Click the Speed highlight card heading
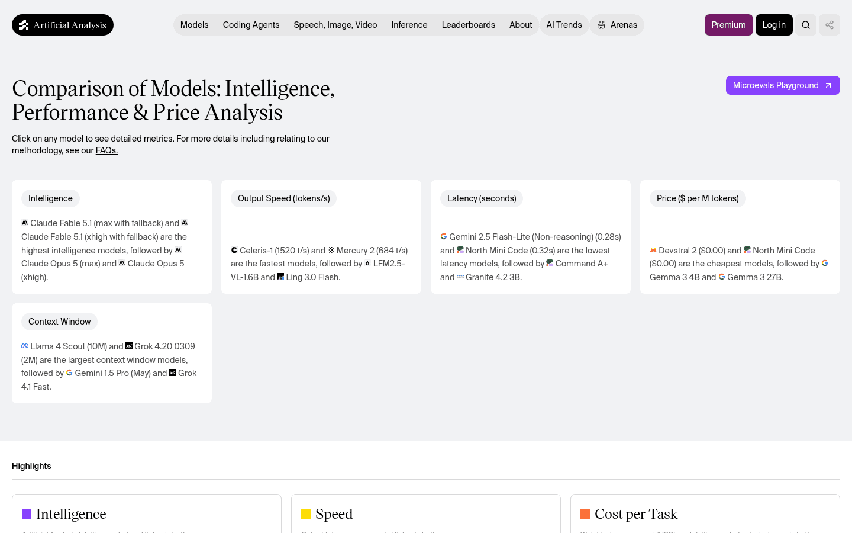 334,514
